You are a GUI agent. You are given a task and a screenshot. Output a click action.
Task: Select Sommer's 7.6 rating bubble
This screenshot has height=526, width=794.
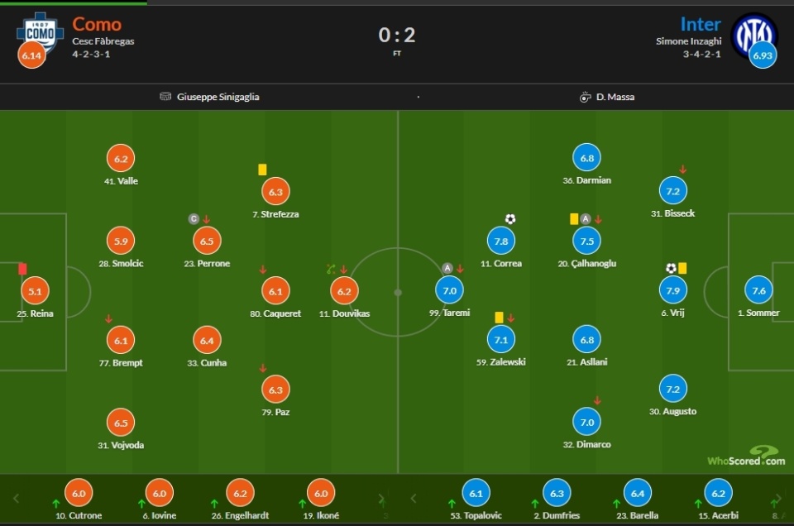coord(758,290)
